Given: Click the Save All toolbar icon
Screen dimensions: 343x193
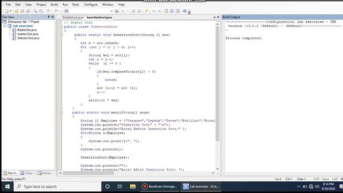Looking at the screenshot, I should pos(28,11).
